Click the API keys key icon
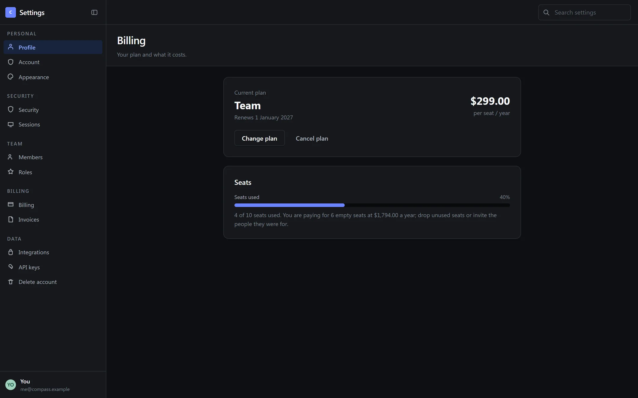 (x=11, y=267)
